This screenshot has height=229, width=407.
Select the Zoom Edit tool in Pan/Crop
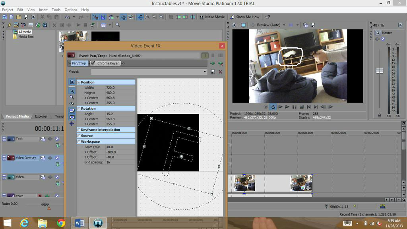tap(72, 97)
